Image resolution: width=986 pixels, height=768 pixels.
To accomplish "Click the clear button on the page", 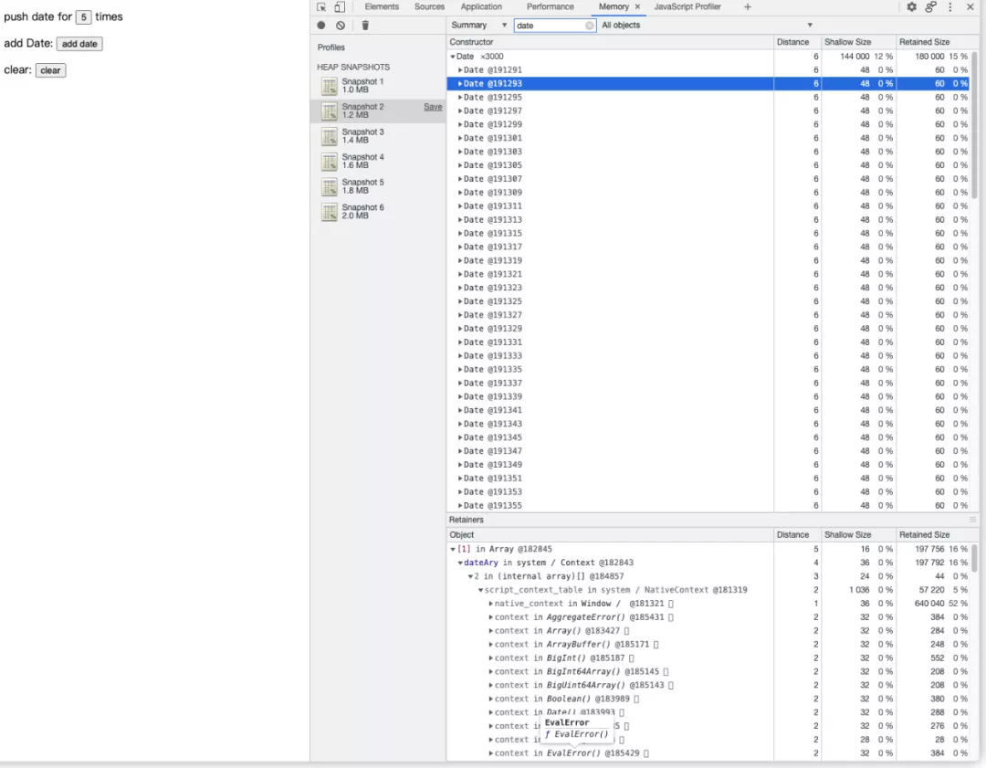I will pyautogui.click(x=50, y=70).
